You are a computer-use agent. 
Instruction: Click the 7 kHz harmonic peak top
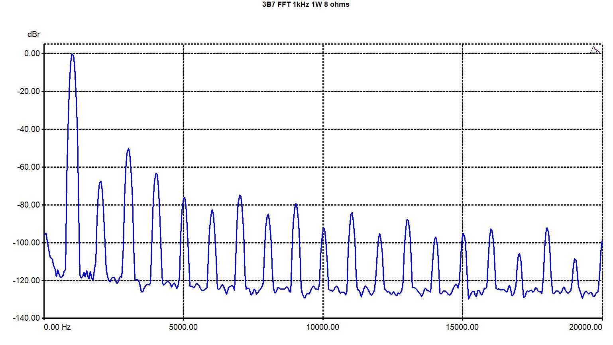coord(240,195)
